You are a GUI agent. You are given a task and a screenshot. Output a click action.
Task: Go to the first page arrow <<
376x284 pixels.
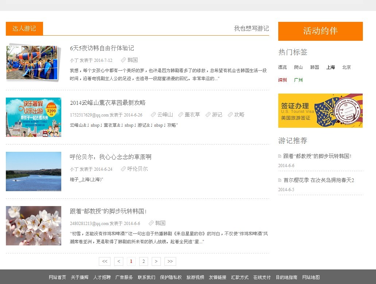(104, 261)
